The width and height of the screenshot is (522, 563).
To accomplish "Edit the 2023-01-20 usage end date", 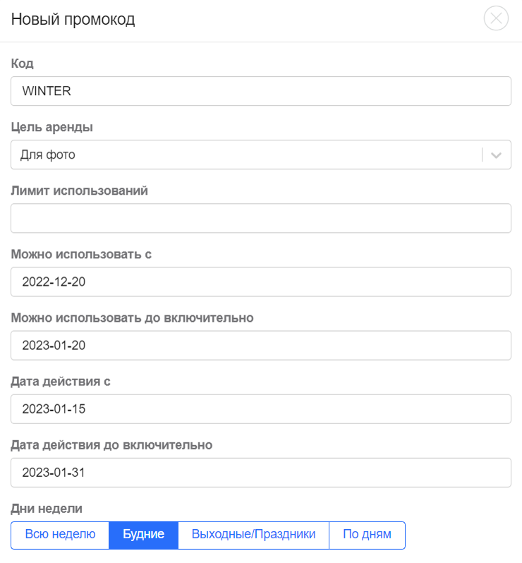I will (x=261, y=346).
